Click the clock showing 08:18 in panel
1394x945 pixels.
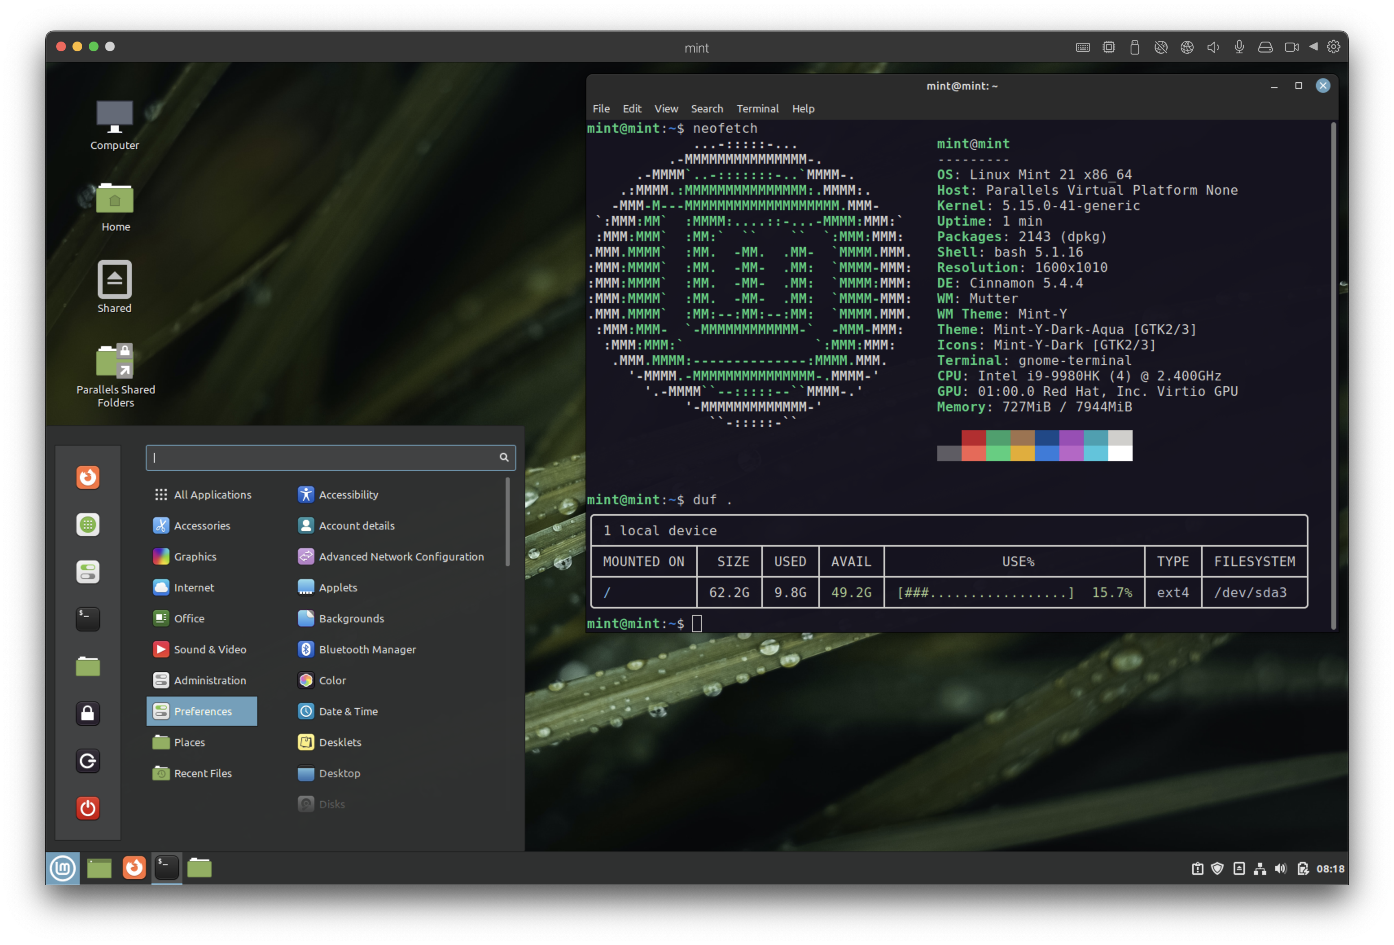click(x=1330, y=869)
